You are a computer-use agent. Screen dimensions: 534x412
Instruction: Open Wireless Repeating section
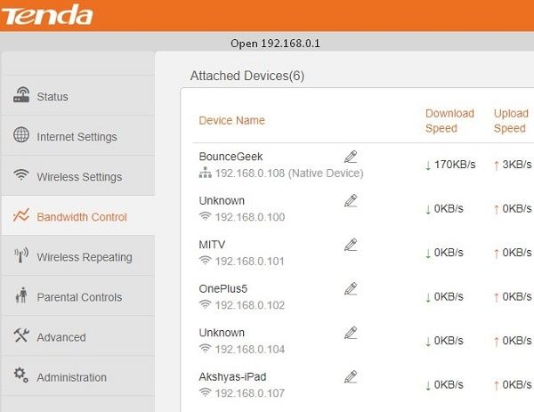[x=84, y=257]
